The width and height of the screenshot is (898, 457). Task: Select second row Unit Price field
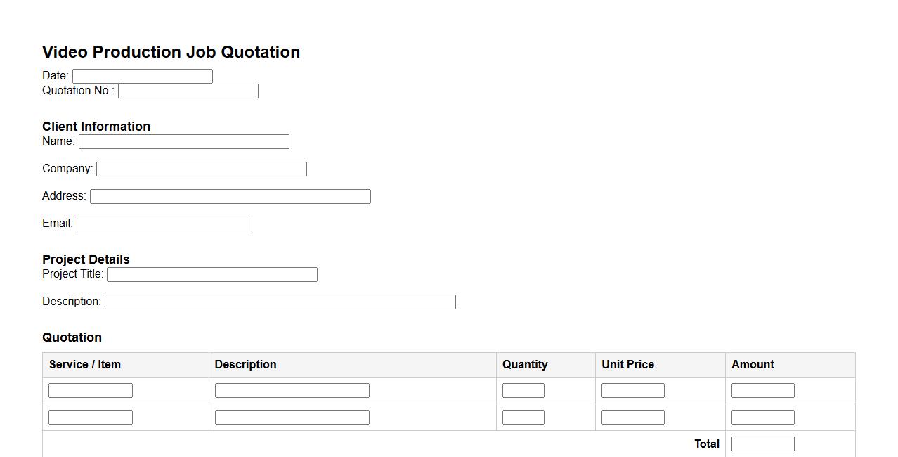tap(632, 417)
